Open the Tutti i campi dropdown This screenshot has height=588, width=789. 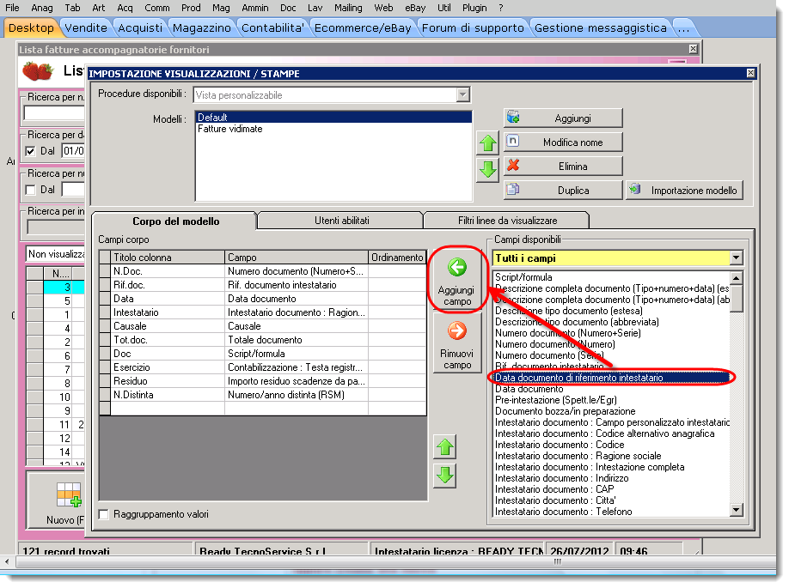[x=736, y=258]
